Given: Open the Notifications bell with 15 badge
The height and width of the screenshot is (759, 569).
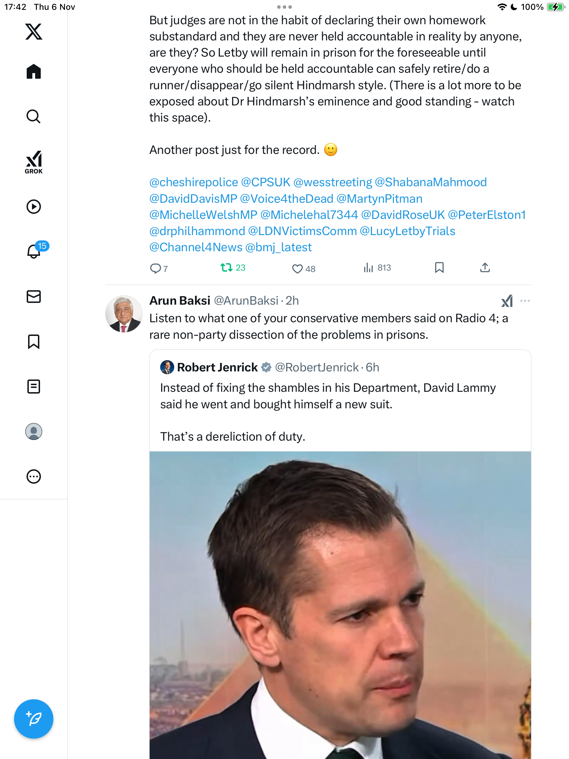Looking at the screenshot, I should click(x=34, y=251).
